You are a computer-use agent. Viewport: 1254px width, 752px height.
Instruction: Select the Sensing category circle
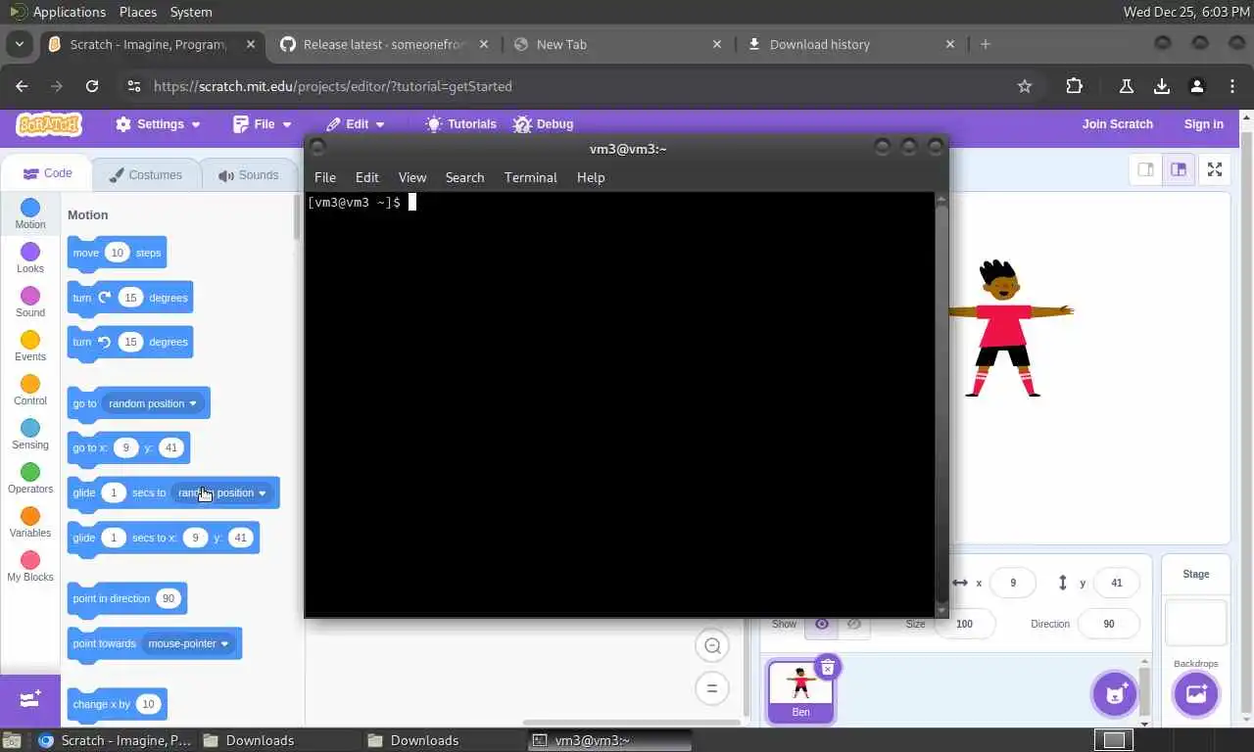click(x=30, y=428)
